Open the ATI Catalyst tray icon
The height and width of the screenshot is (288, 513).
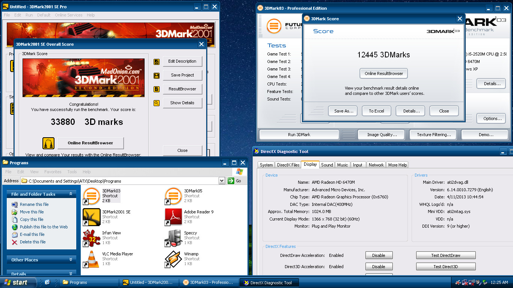tap(458, 282)
